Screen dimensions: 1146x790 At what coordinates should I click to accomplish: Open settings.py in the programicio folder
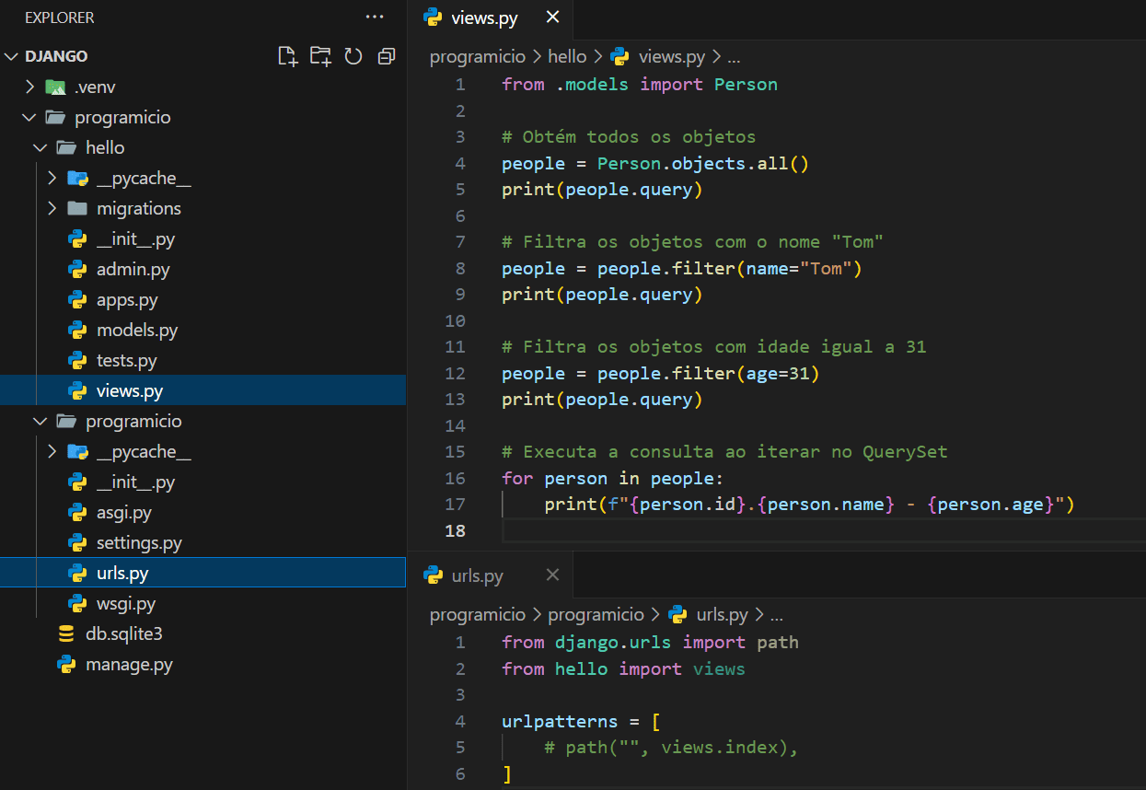coord(139,543)
